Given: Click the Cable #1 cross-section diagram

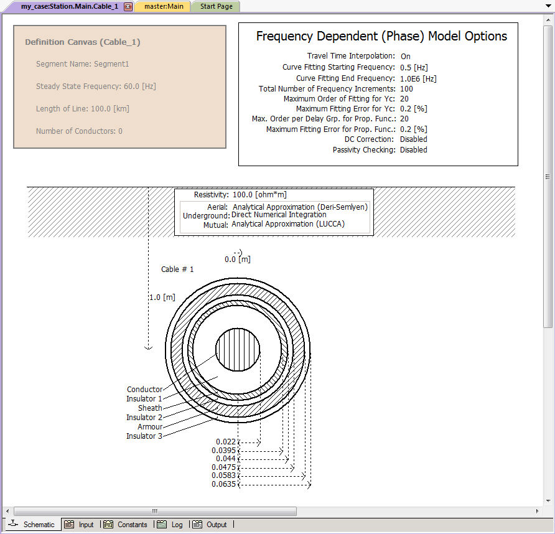Looking at the screenshot, I should 237,352.
